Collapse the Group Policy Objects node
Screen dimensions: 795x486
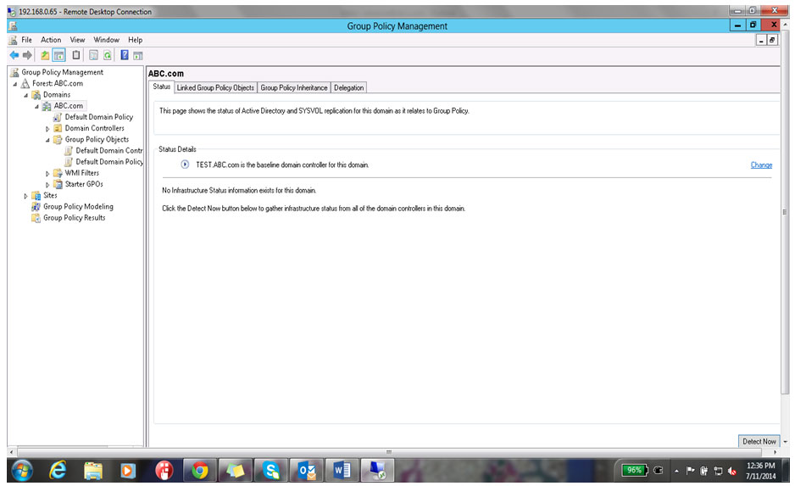tap(47, 140)
